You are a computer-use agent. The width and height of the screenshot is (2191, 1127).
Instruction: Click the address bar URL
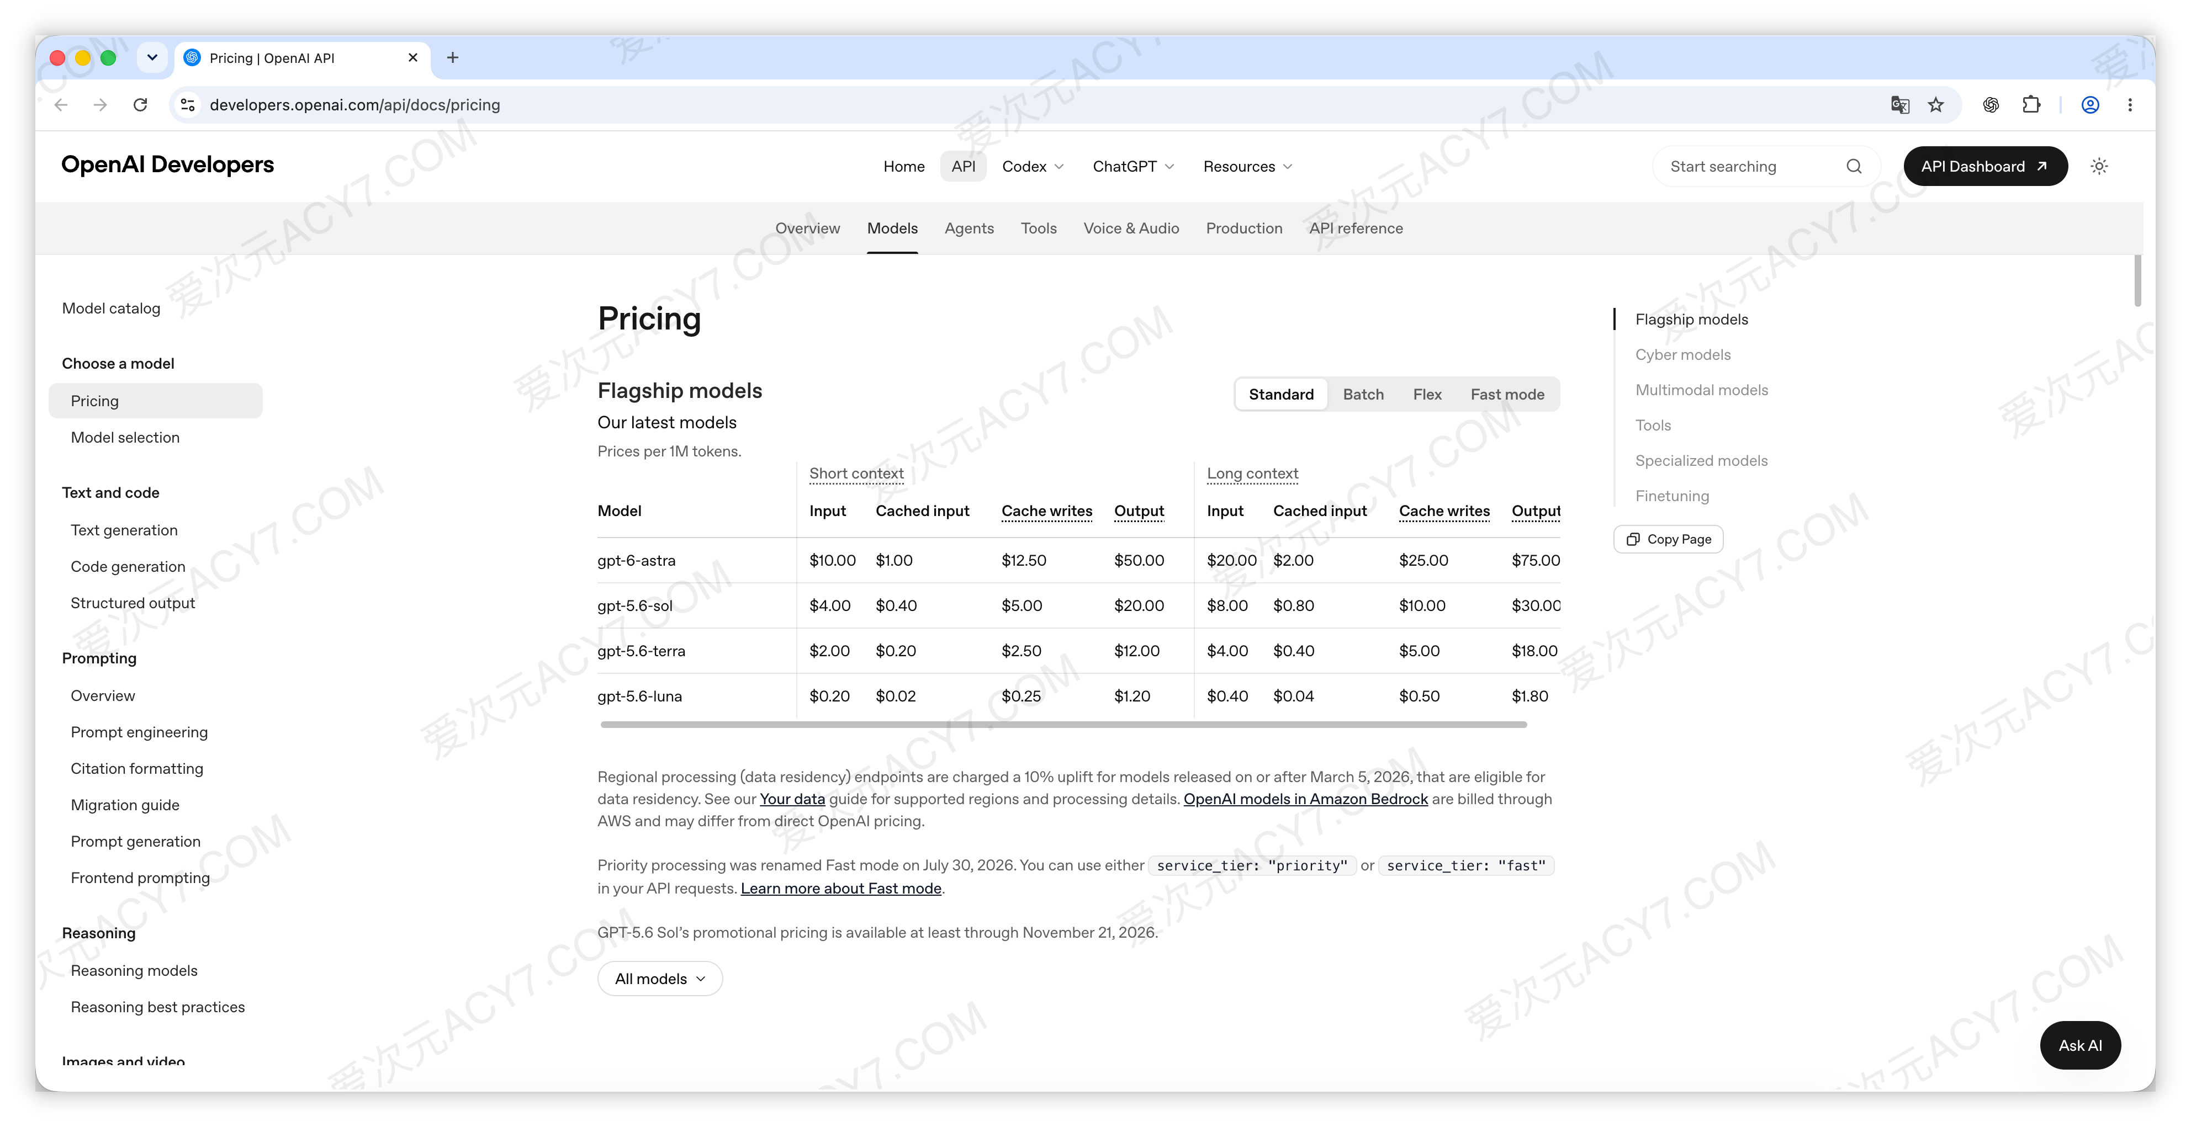click(x=354, y=104)
